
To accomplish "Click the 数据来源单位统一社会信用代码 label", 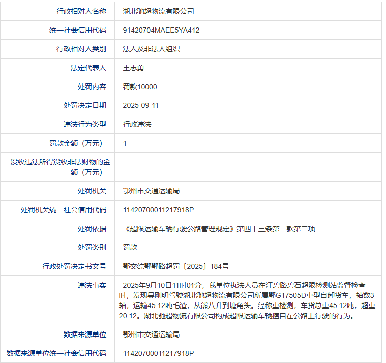I will [x=56, y=353].
